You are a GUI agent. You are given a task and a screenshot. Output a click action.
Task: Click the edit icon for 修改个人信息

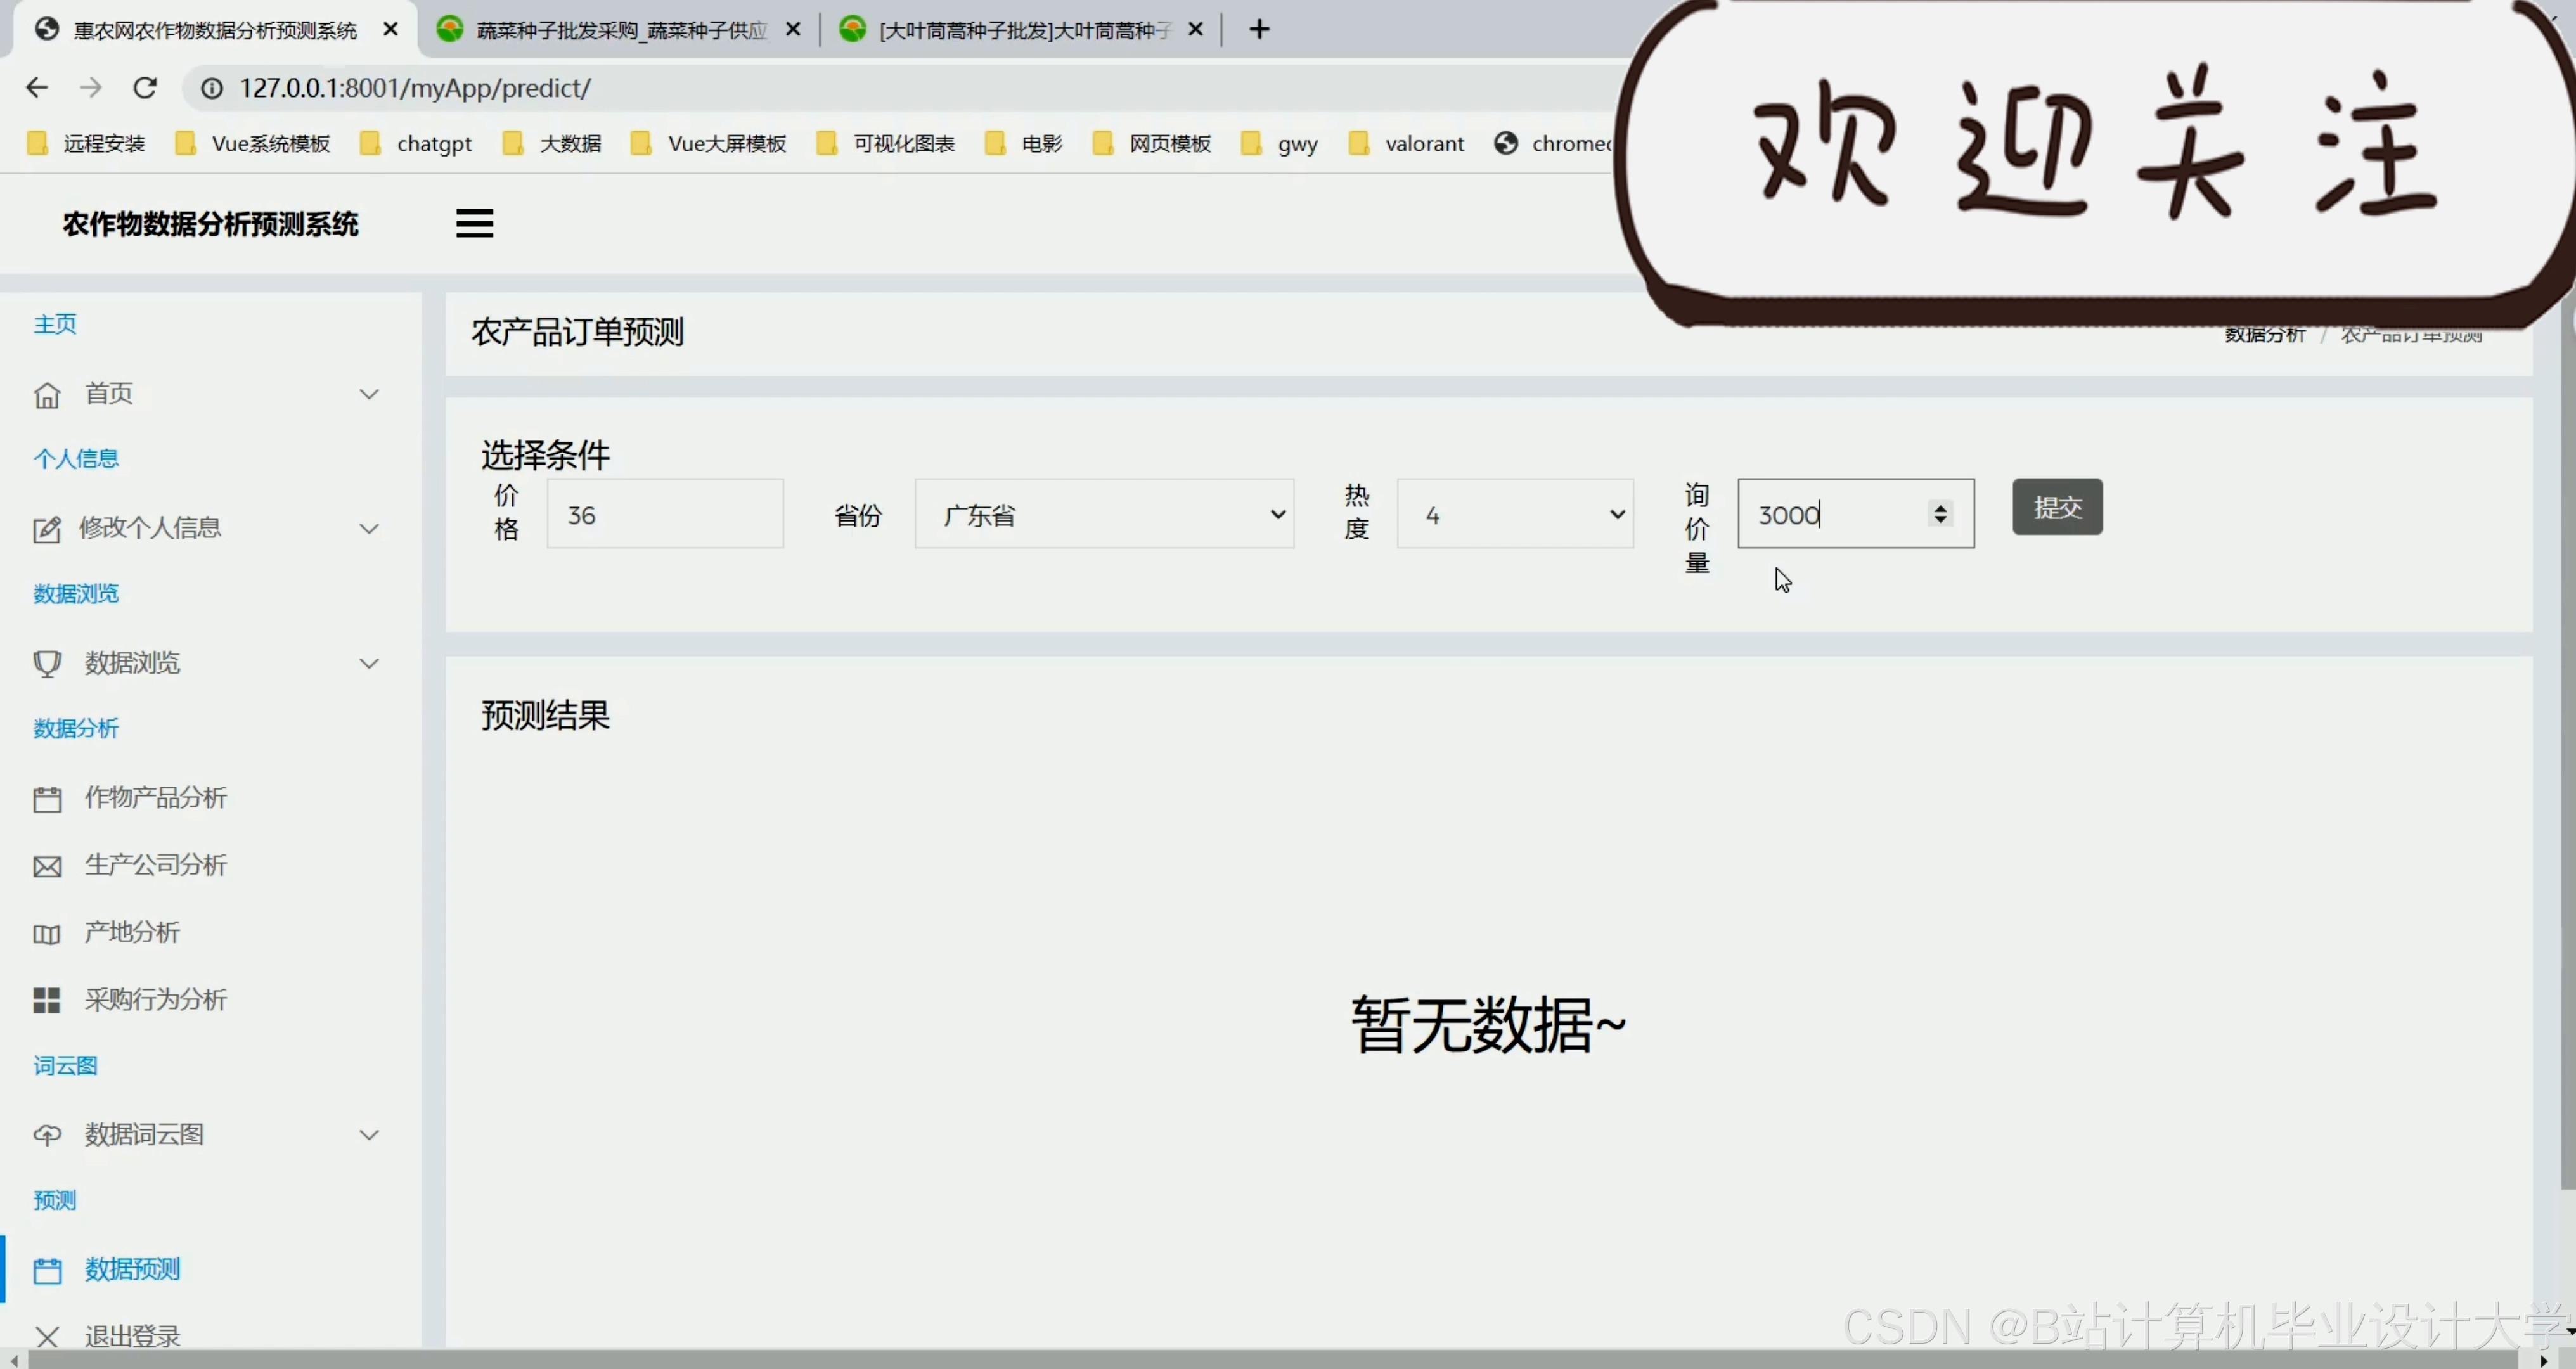(47, 529)
